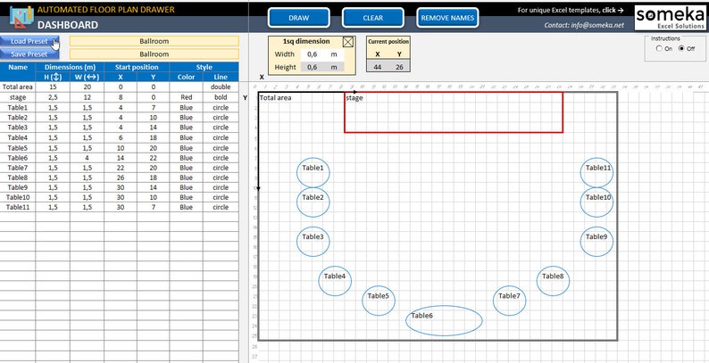Click the Total area label in the plan

point(276,97)
